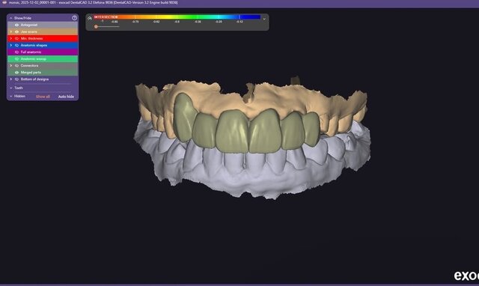The image size is (479, 286).
Task: Toggle visibility eye for Jaw scans
Action: coord(16,31)
